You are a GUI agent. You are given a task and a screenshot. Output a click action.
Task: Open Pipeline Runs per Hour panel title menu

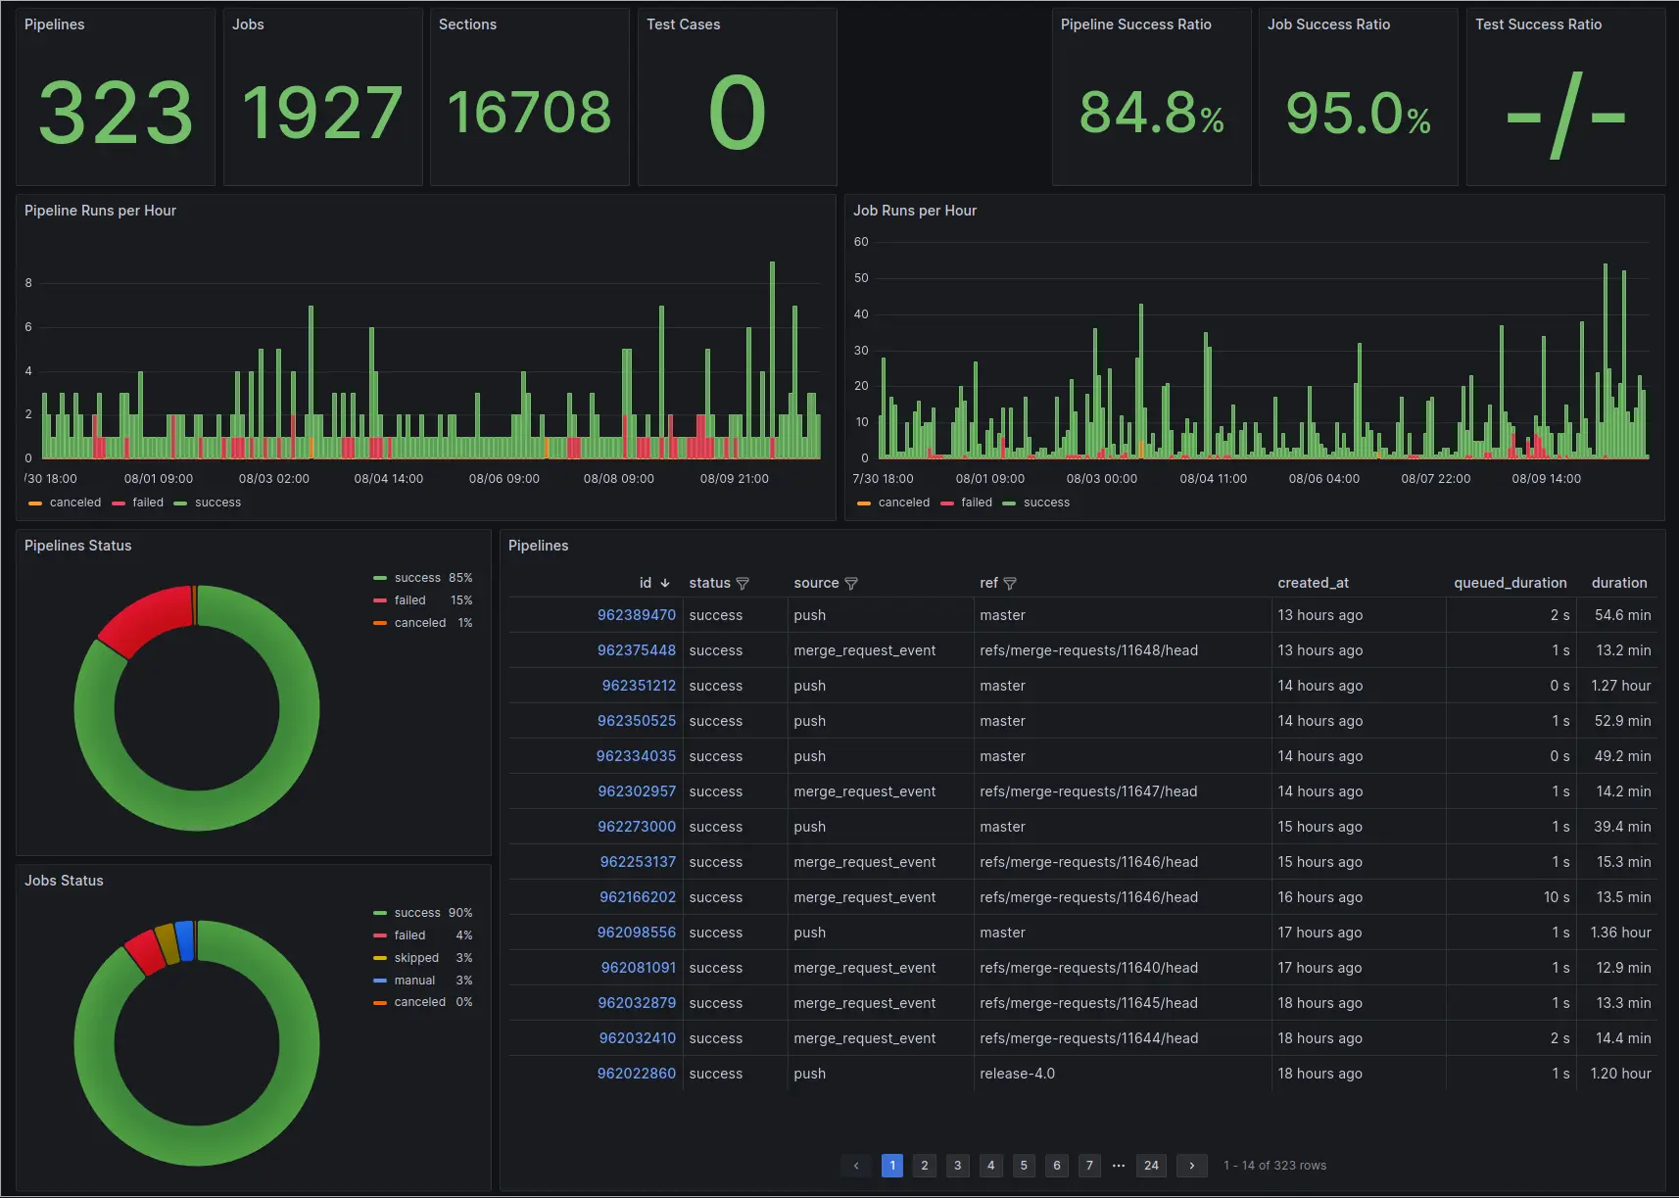100,211
